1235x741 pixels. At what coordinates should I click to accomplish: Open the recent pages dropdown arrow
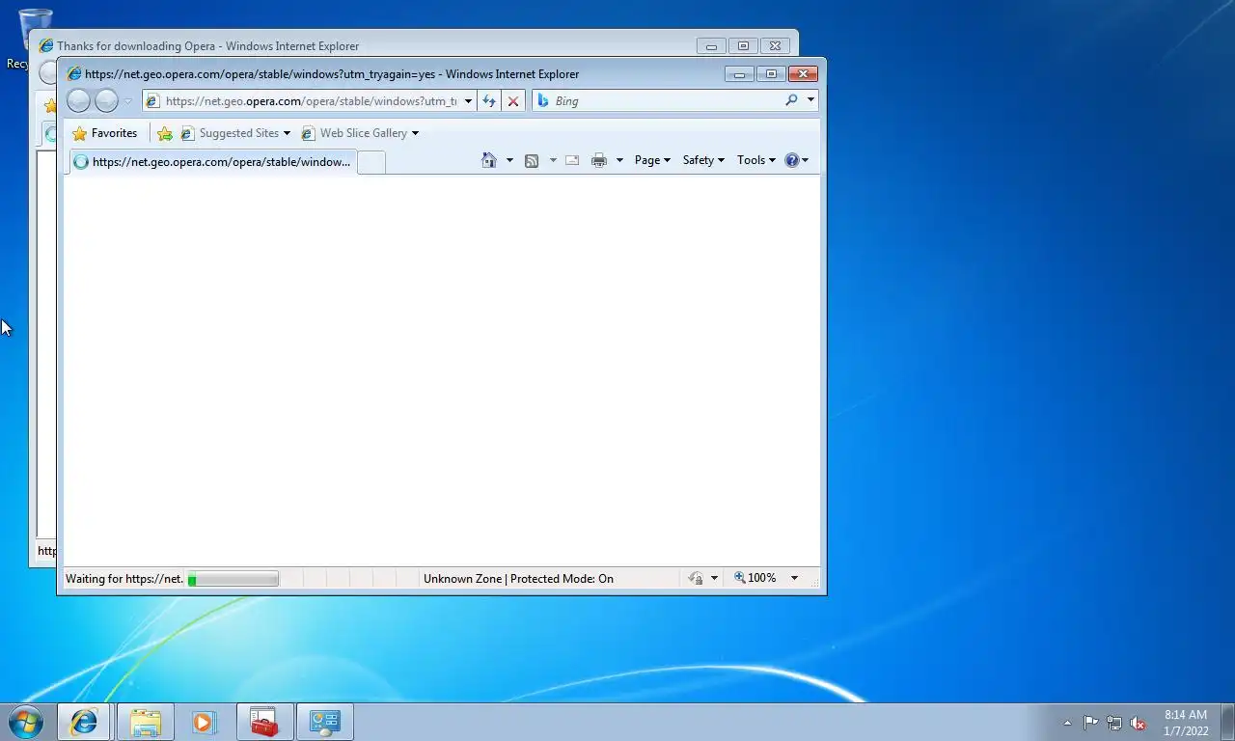[127, 101]
